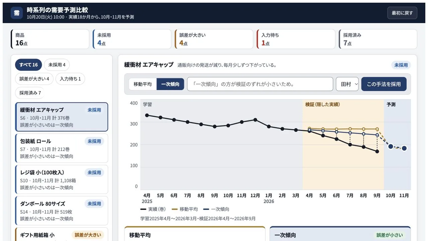Open the 田村 assignee dropdown

(347, 84)
